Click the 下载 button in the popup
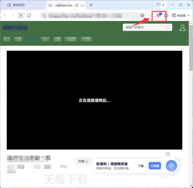This screenshot has width=193, height=188. coord(141,166)
